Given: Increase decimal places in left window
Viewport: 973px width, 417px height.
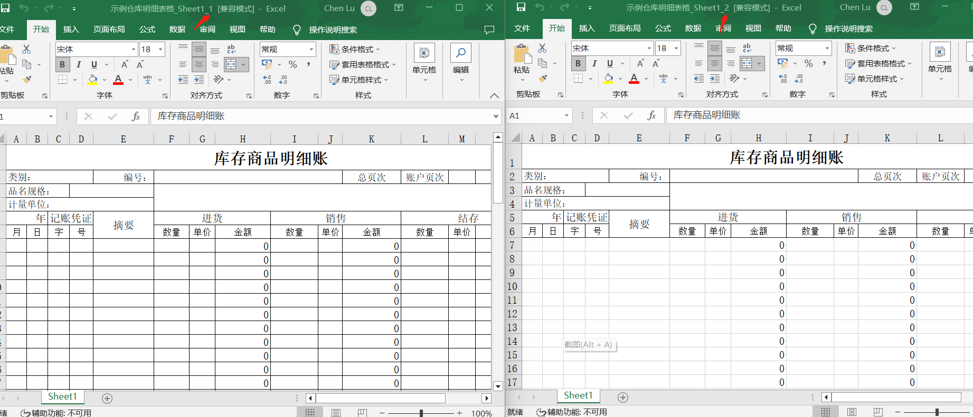Looking at the screenshot, I should [x=267, y=80].
